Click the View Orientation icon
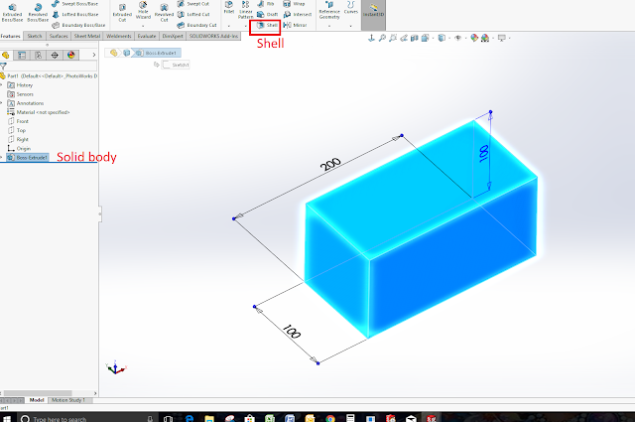The height and width of the screenshot is (422, 635). (426, 38)
